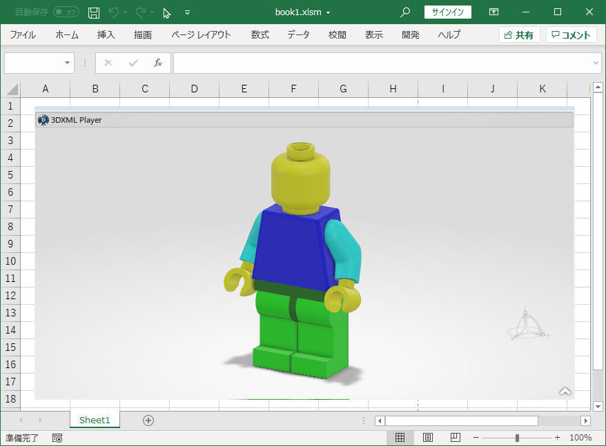Toggle the AutoSave switch
The image size is (606, 446).
click(66, 12)
